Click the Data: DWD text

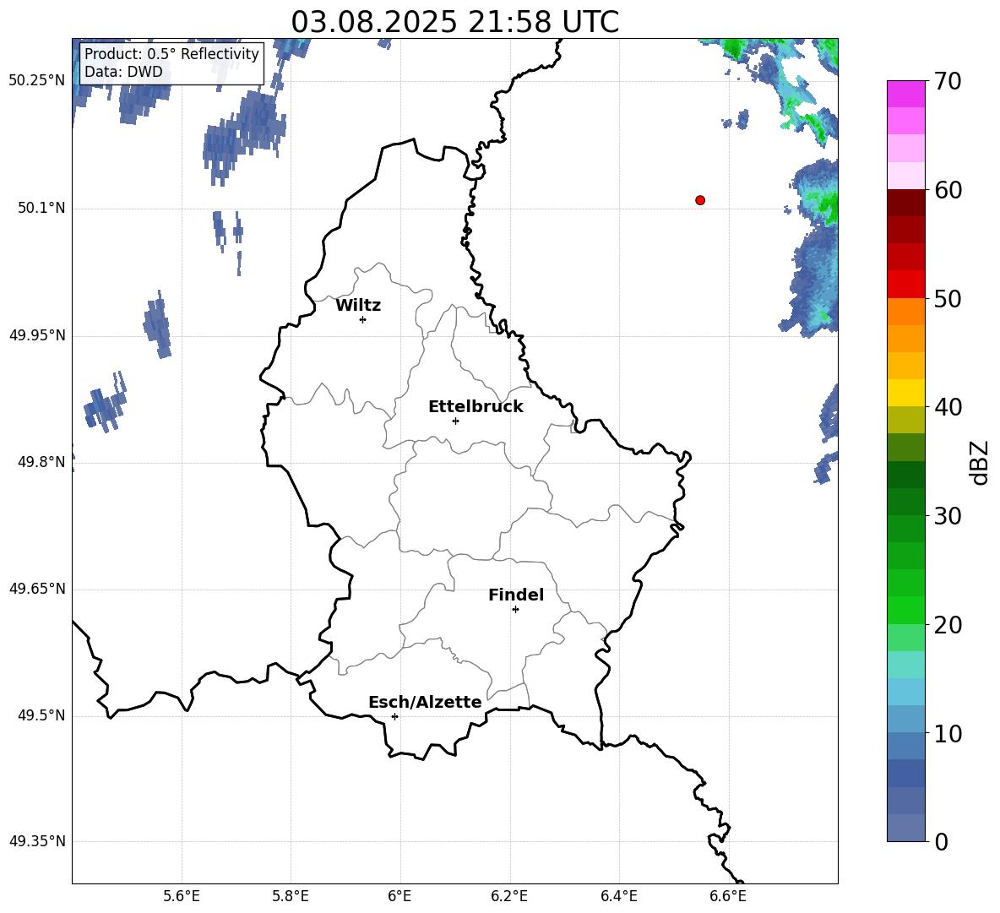[123, 72]
